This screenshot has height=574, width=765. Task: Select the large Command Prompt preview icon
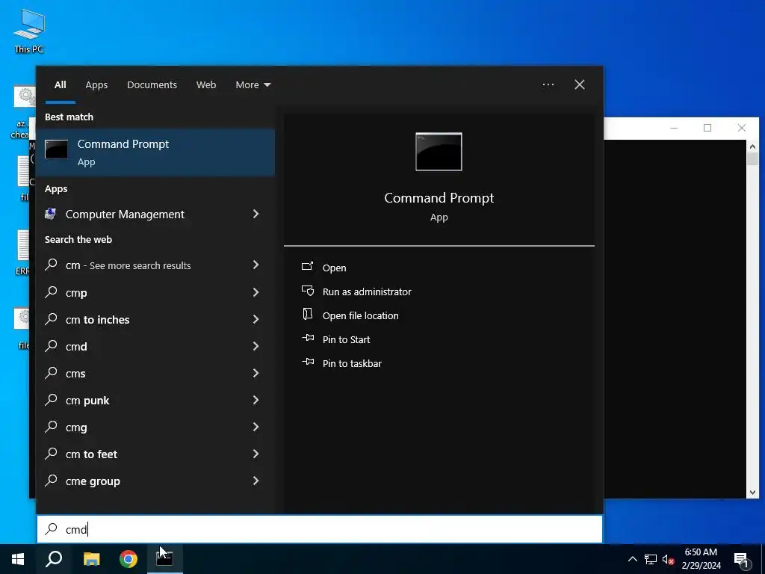pyautogui.click(x=439, y=152)
